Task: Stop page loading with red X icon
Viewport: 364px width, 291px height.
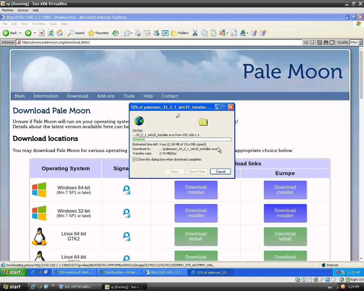Action: [x=42, y=33]
